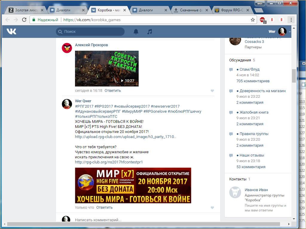This screenshot has height=229, width=306.
Task: Open the Wer Qwer profile name
Action: (83, 101)
